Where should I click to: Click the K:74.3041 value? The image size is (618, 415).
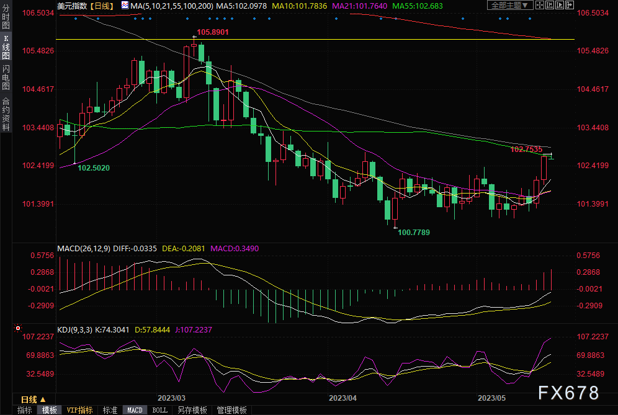[112, 330]
